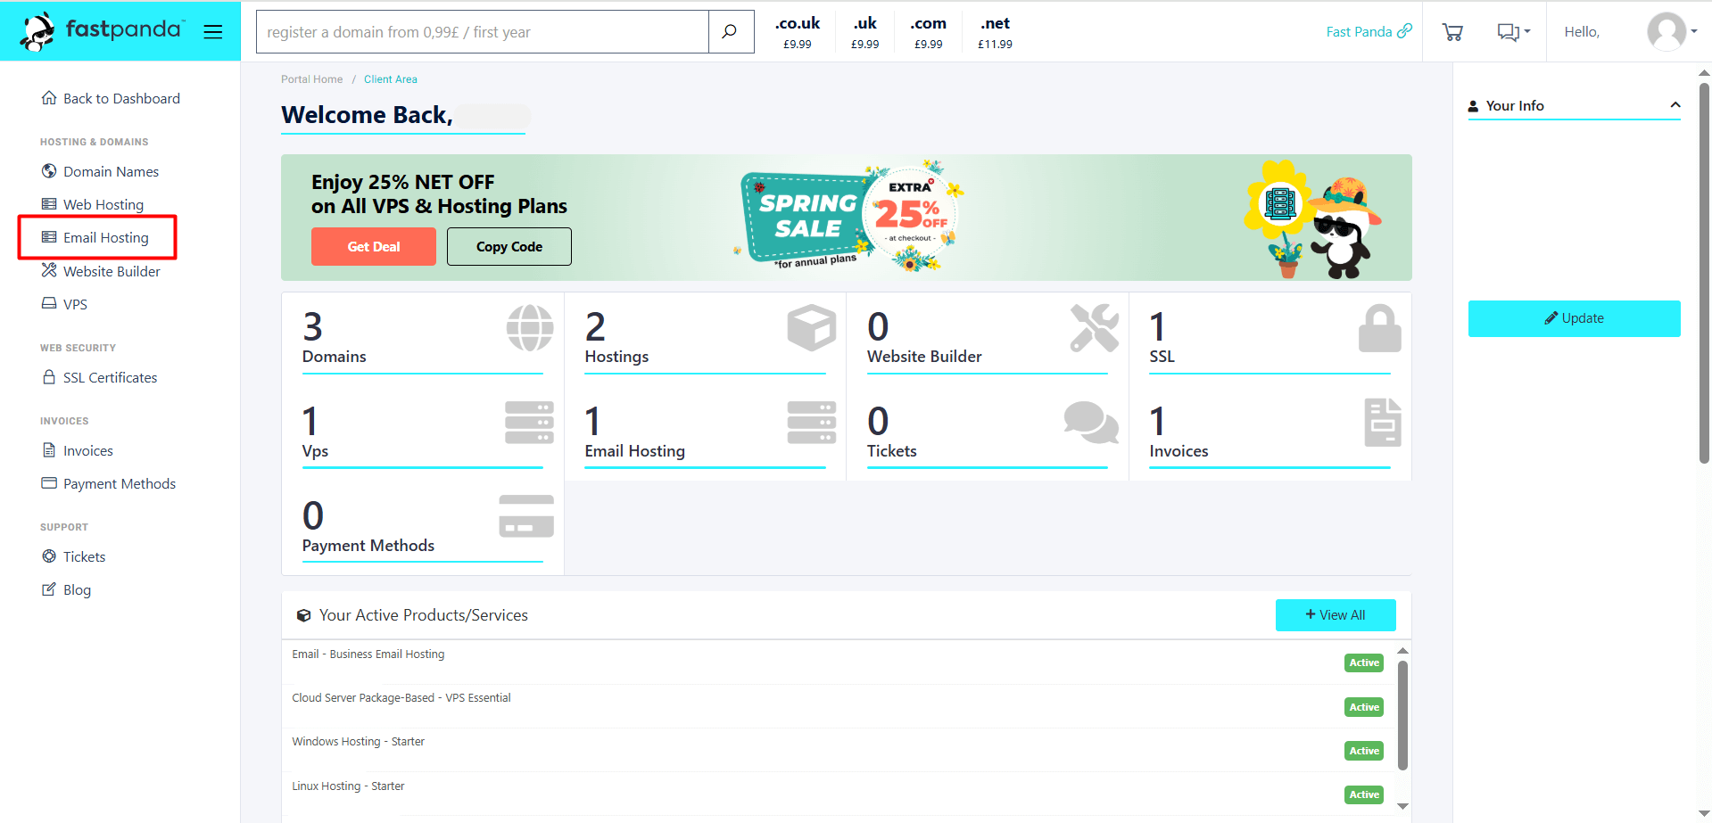Select Email Hosting sidebar item
The image size is (1712, 823).
coord(95,237)
